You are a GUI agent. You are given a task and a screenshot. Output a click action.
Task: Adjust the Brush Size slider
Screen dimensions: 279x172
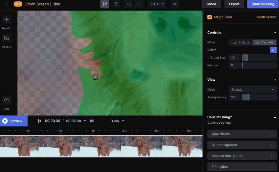[259, 58]
